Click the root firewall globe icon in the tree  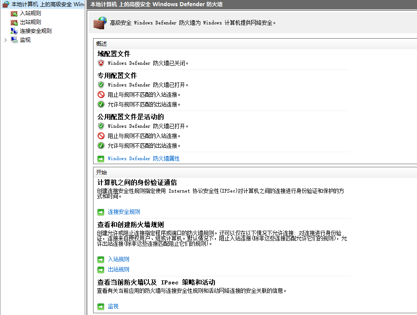[x=6, y=4]
